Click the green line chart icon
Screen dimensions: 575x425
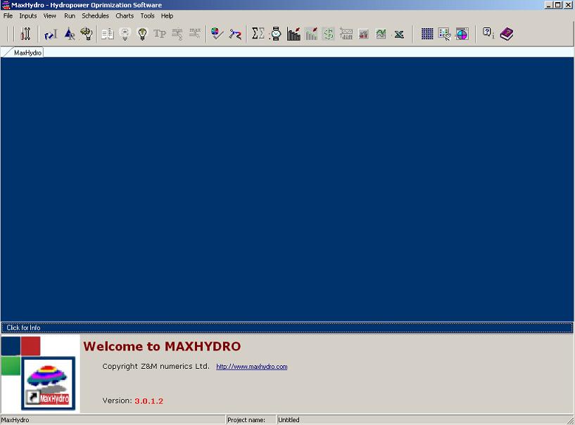pos(381,34)
